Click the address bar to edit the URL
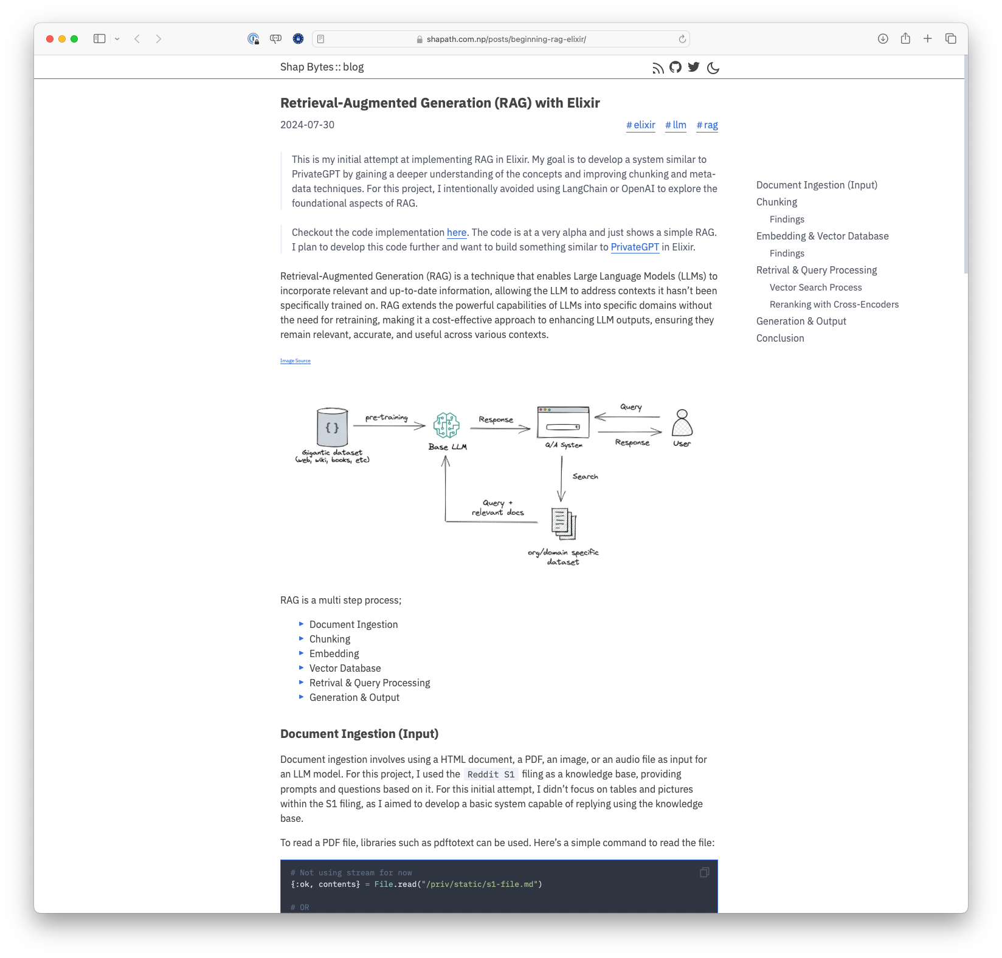 pyautogui.click(x=505, y=38)
